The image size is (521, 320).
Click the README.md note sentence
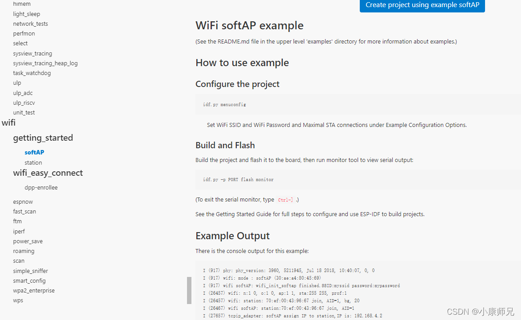(x=326, y=41)
